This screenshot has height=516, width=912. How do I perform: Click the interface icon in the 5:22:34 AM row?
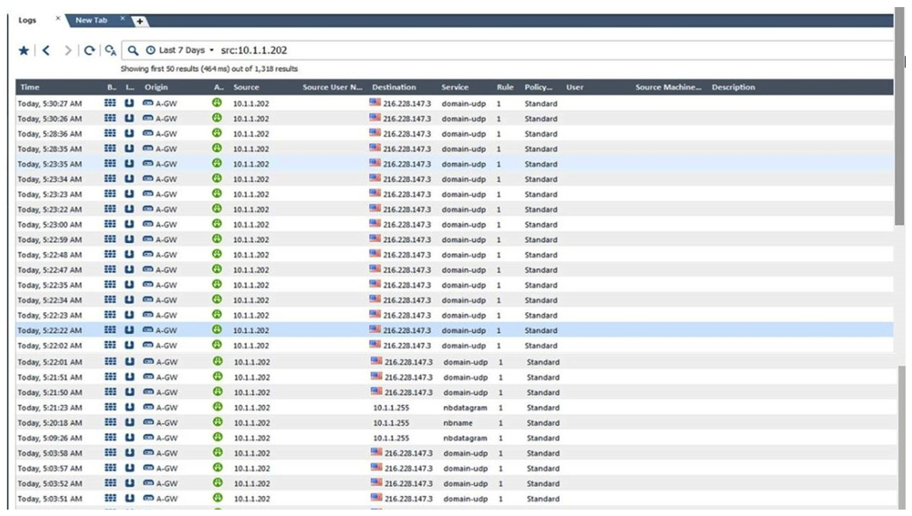(129, 299)
